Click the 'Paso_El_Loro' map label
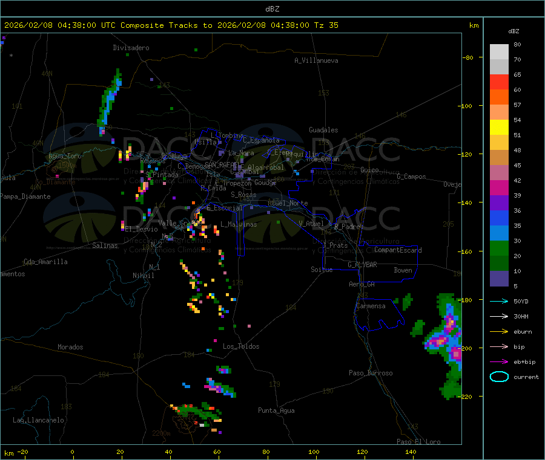 pos(419,442)
